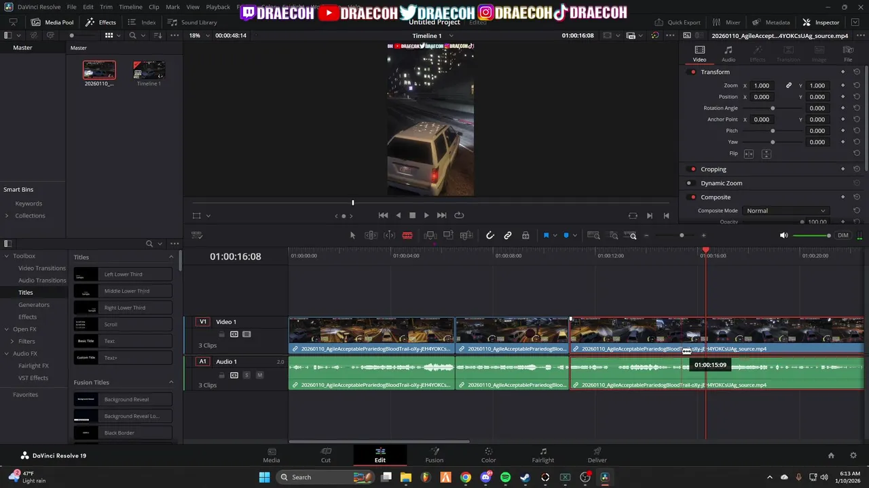This screenshot has width=869, height=488.
Task: Open the Sound Library panel
Action: (x=191, y=22)
